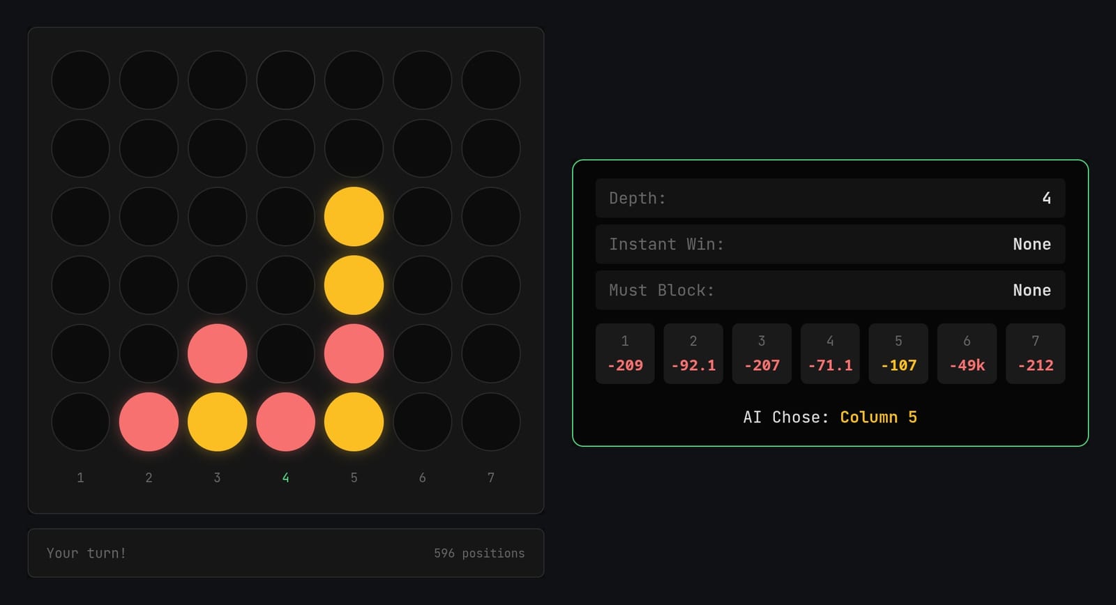
Task: Click the '596 positions' counter
Action: tap(479, 553)
